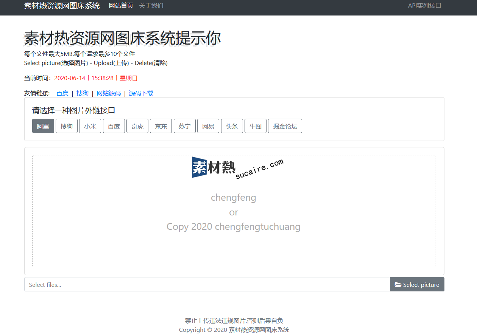
Task: Visit the 百度 friendly link
Action: click(62, 93)
